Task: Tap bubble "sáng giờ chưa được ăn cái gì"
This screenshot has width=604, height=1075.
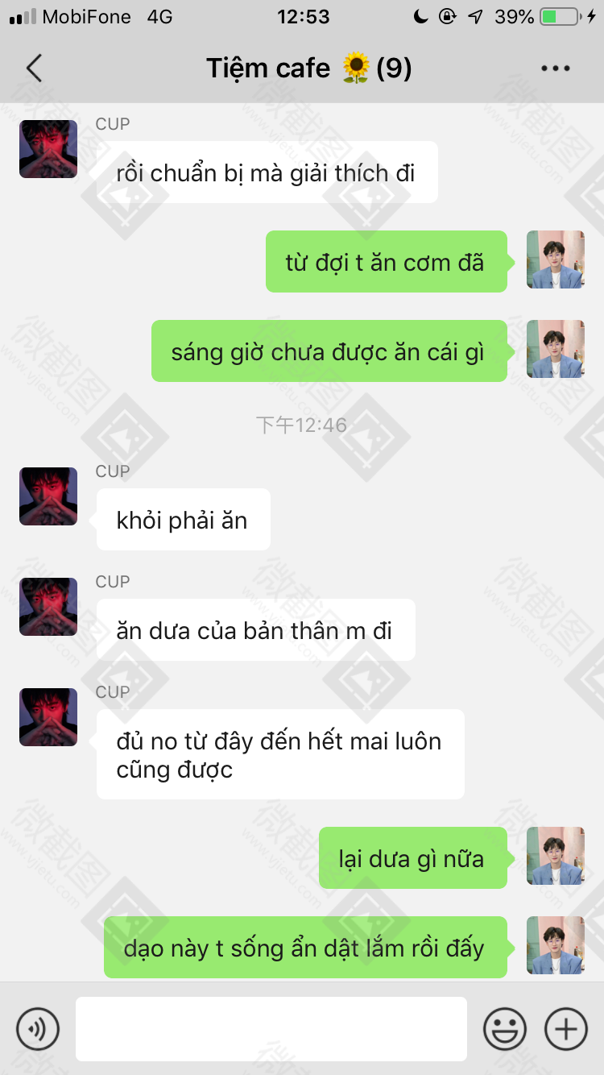Action: click(x=329, y=351)
